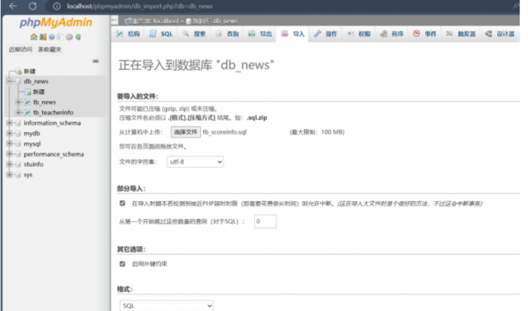Open the file charset utf-8 dropdown
This screenshot has width=528, height=311.
pos(196,162)
